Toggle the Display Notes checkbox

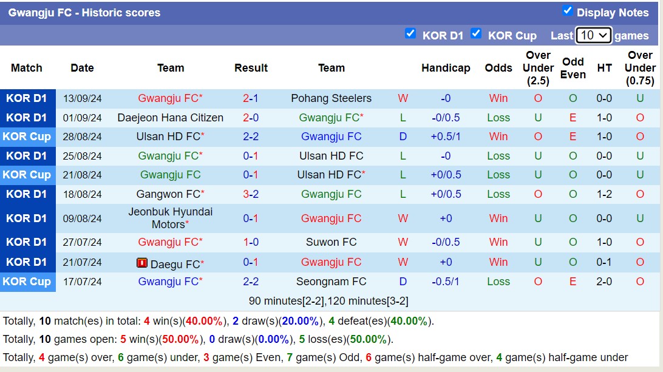click(x=569, y=12)
